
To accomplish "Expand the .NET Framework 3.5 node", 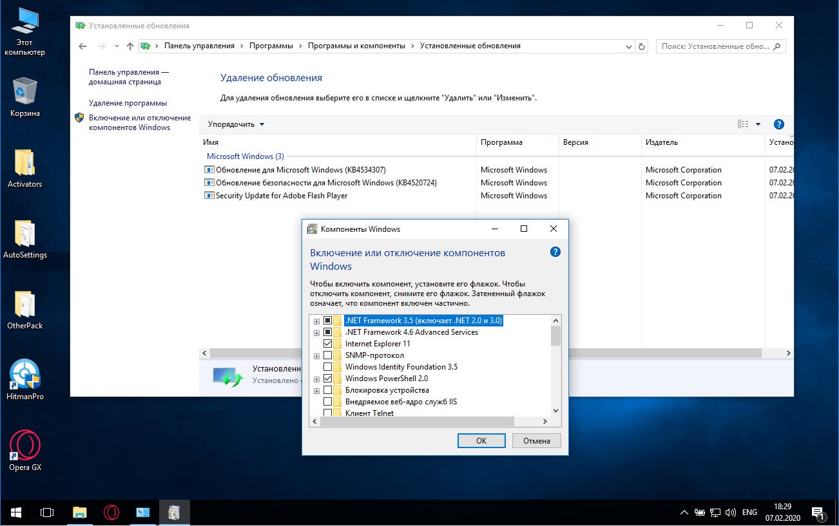I will coord(316,321).
